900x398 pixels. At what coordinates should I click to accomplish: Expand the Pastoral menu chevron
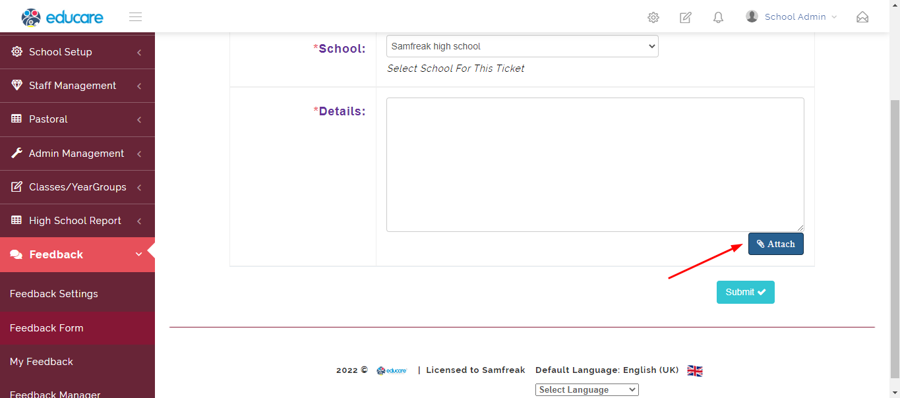[139, 120]
